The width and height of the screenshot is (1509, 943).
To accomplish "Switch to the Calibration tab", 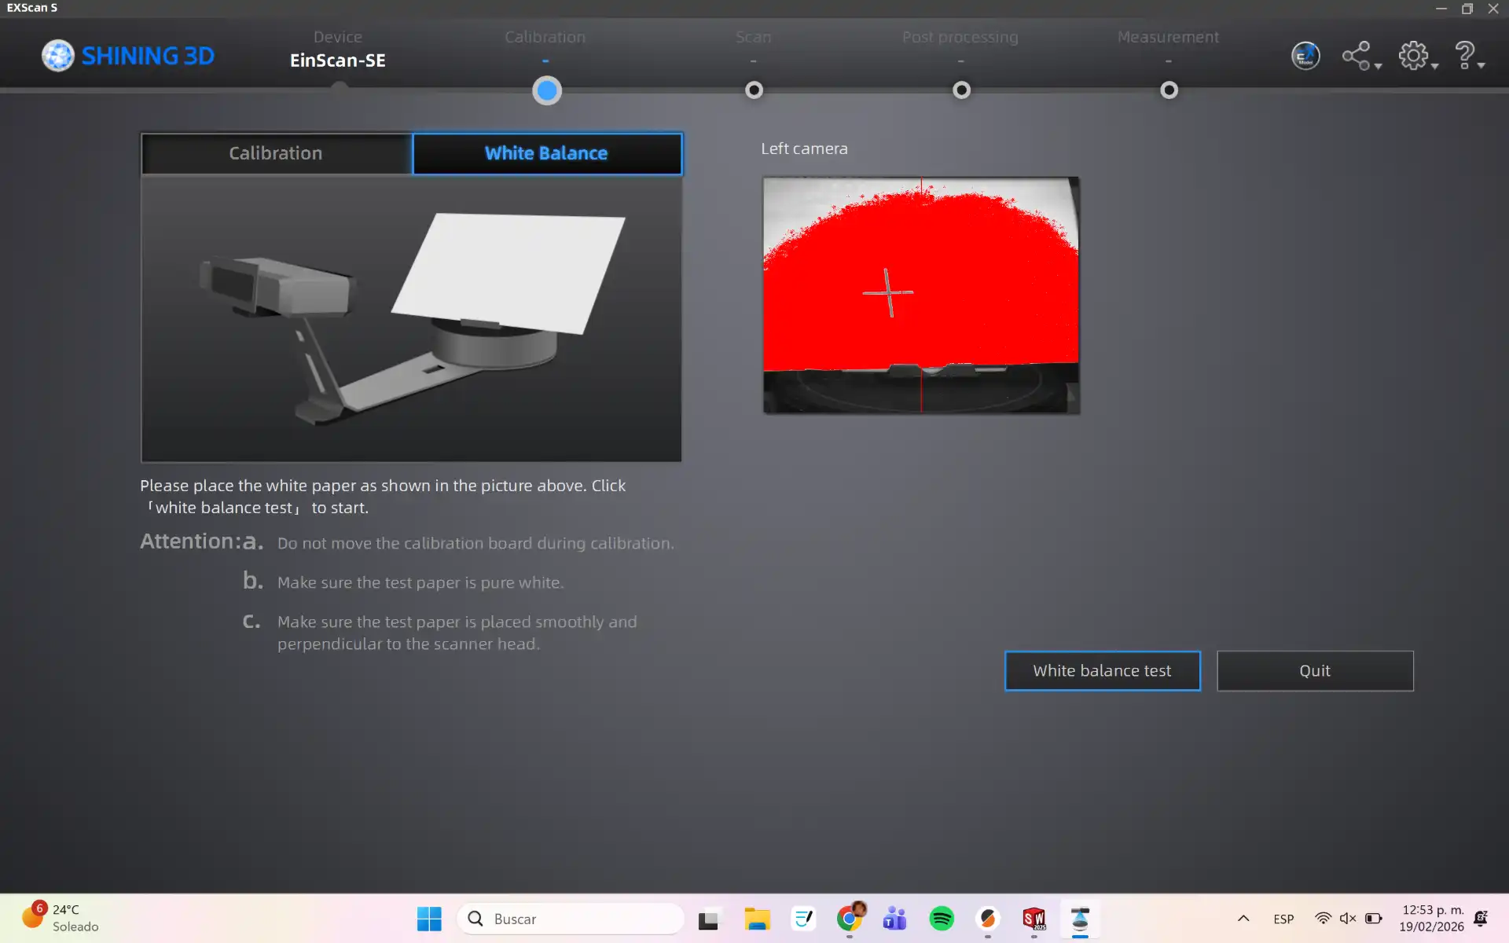I will point(276,153).
